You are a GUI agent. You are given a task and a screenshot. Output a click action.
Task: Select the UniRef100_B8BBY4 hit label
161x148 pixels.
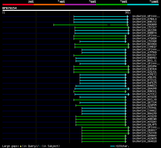pyautogui.click(x=144, y=33)
